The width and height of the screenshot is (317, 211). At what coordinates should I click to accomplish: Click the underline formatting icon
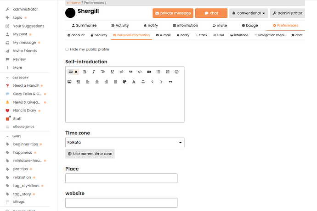tap(112, 72)
